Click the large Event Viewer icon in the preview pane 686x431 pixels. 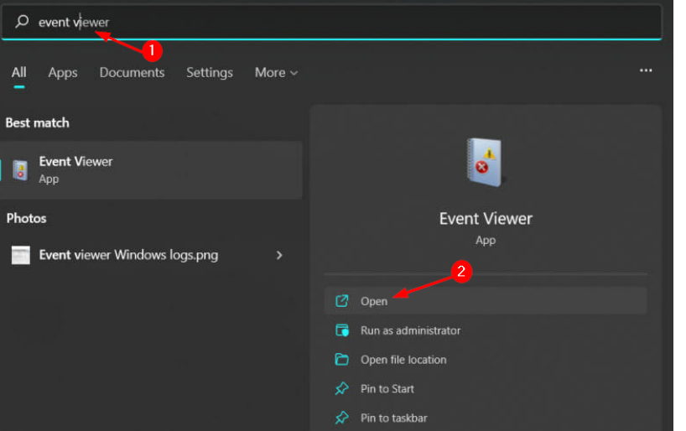485,163
